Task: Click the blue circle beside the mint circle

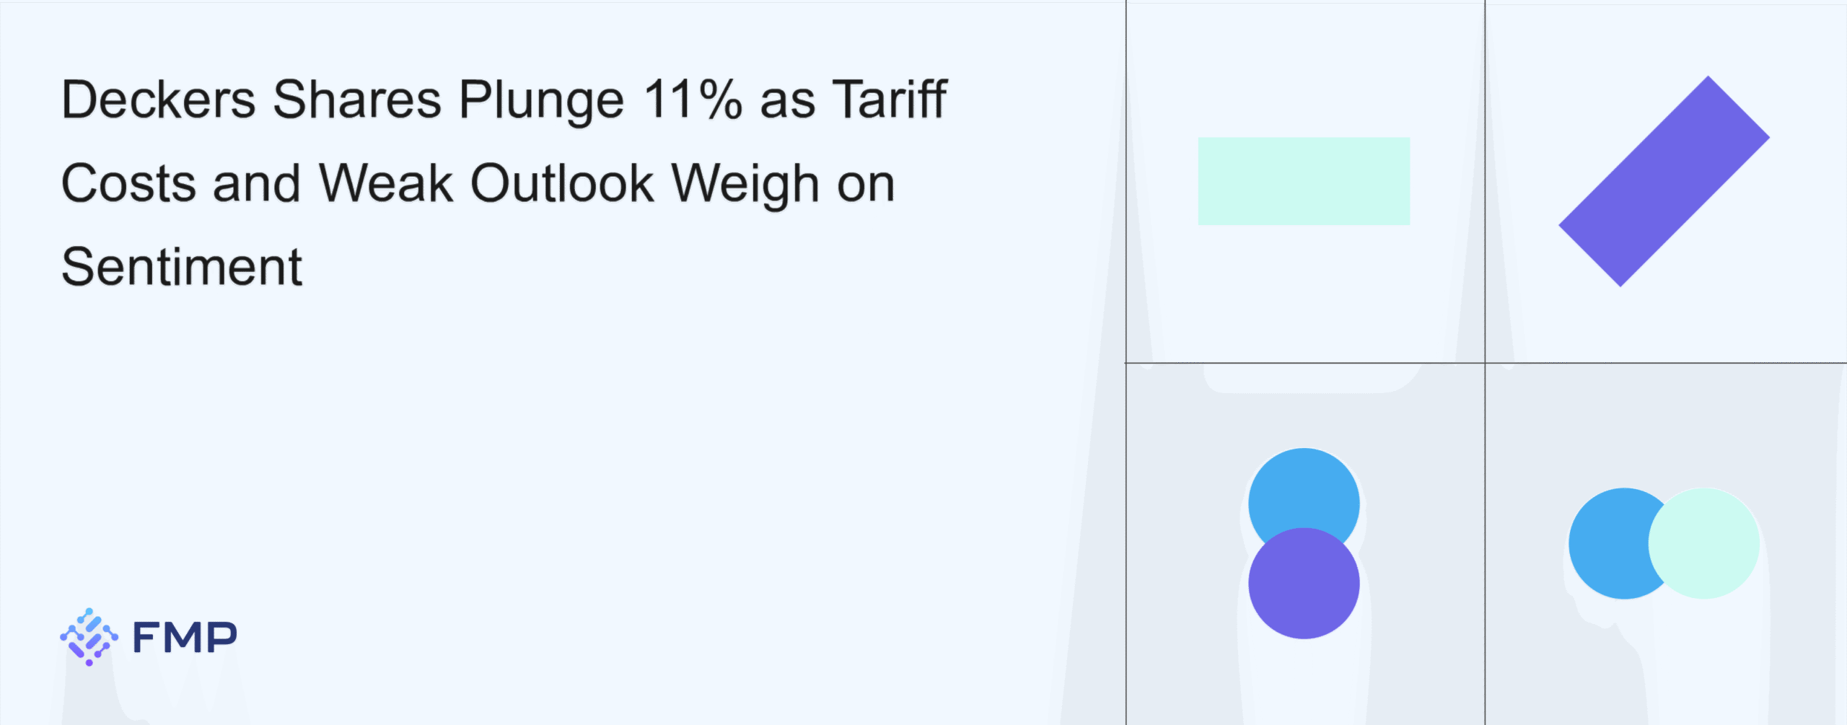Action: 1605,543
